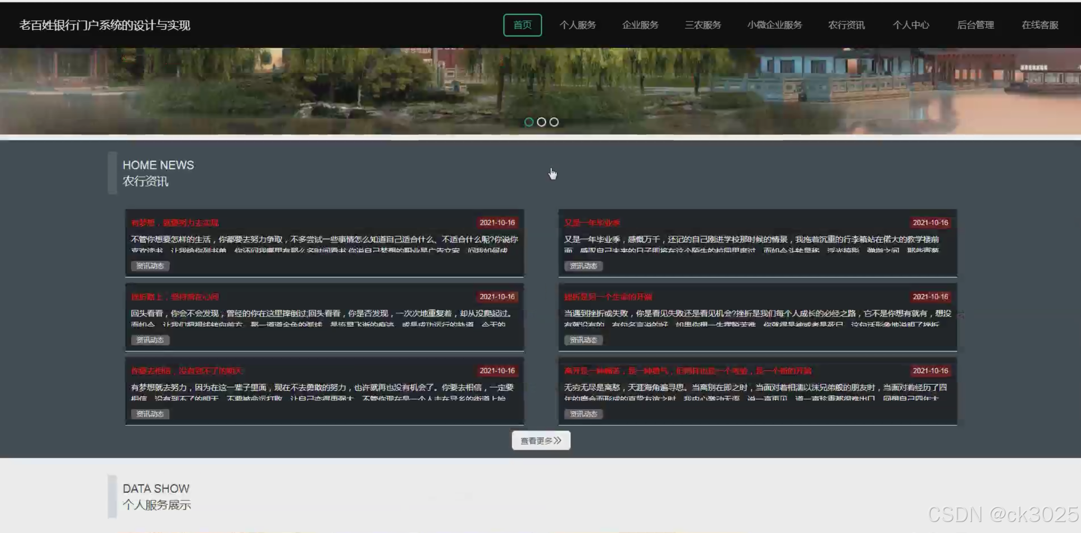
Task: Click the 查看更多 button
Action: [x=541, y=441]
